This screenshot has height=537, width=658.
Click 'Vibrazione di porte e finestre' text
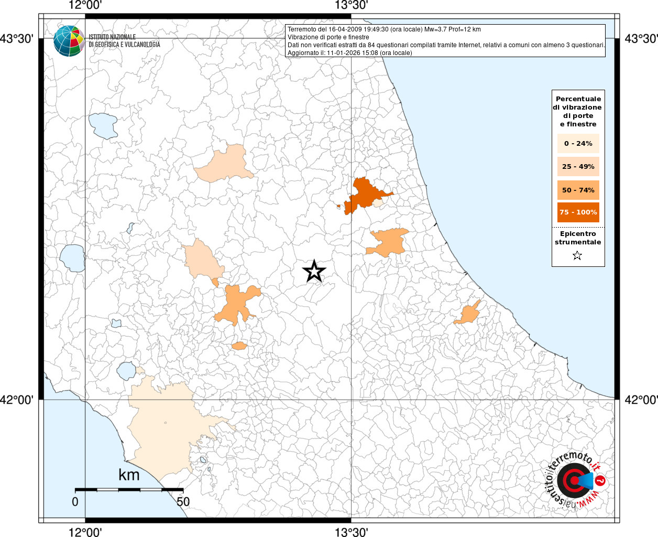click(x=328, y=37)
